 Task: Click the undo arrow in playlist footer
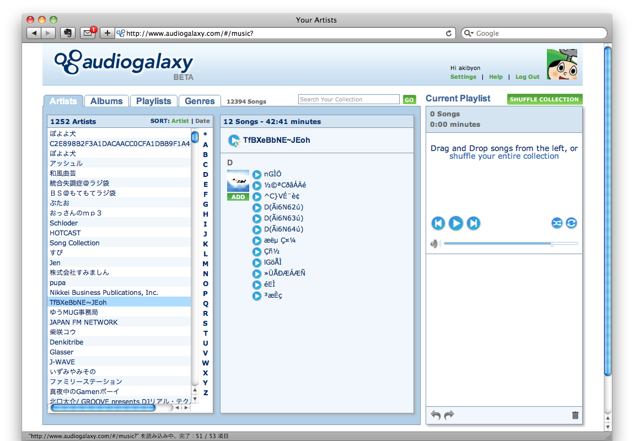tap(436, 415)
